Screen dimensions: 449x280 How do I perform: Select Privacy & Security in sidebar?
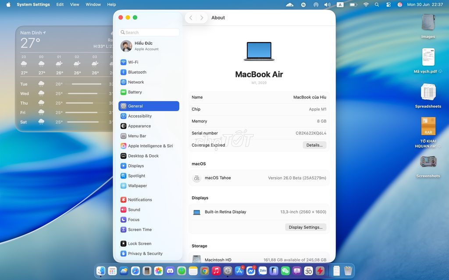149,254
